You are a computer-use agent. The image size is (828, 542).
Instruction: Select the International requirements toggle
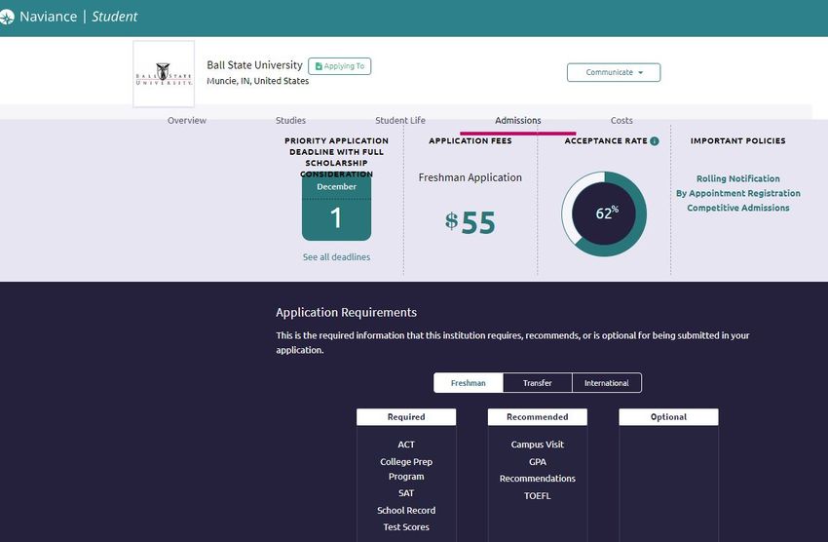(x=607, y=383)
